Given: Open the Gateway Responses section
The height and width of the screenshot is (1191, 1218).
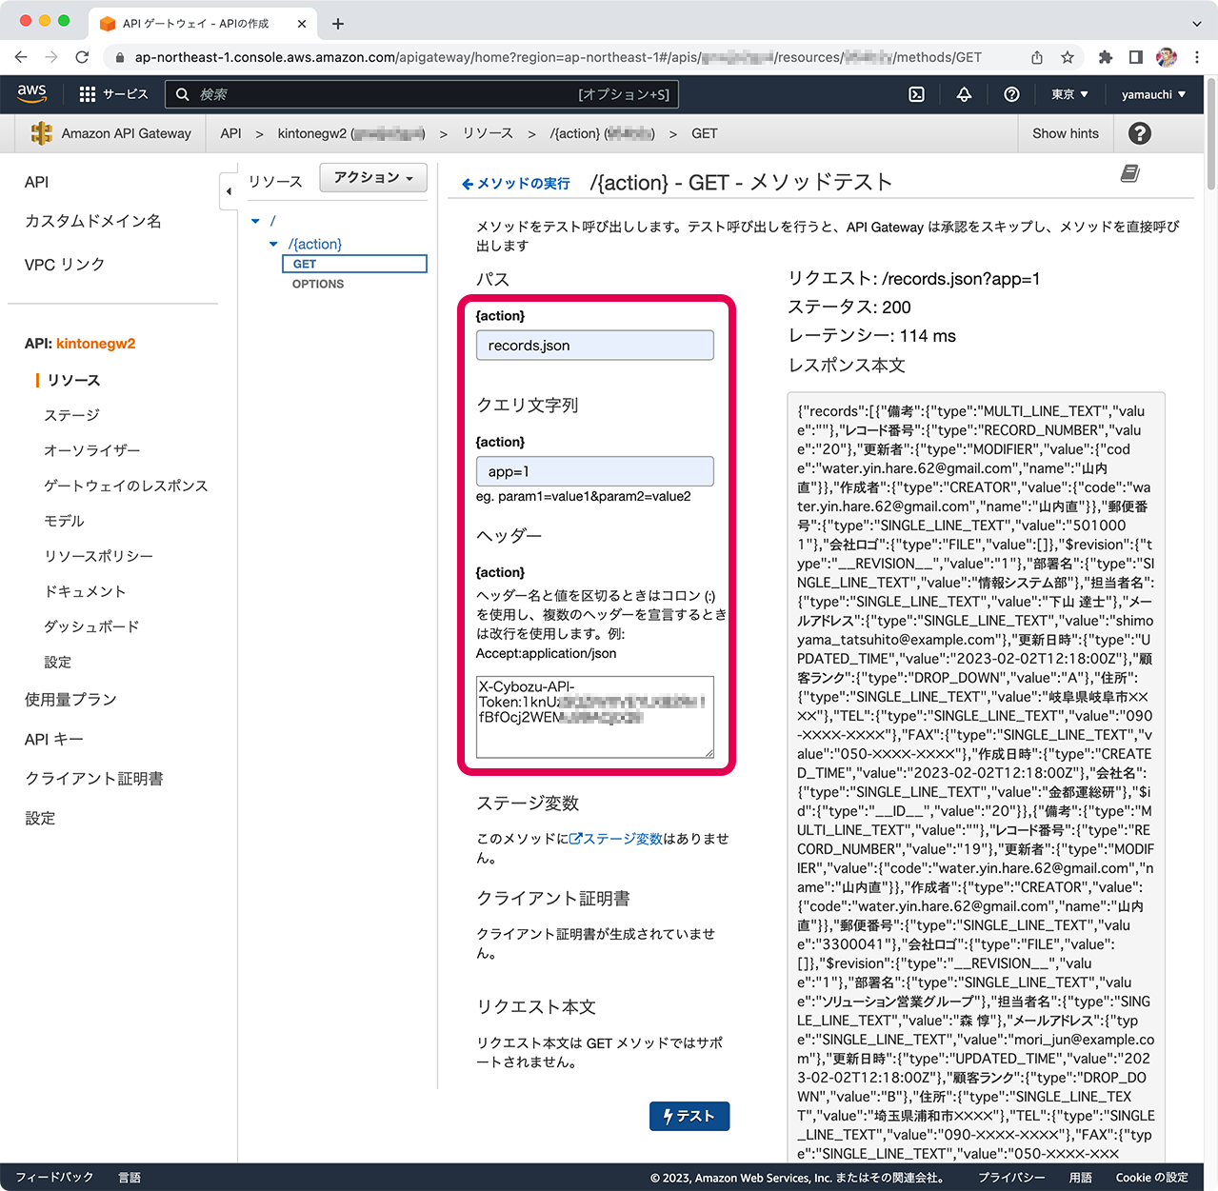Looking at the screenshot, I should click(126, 486).
